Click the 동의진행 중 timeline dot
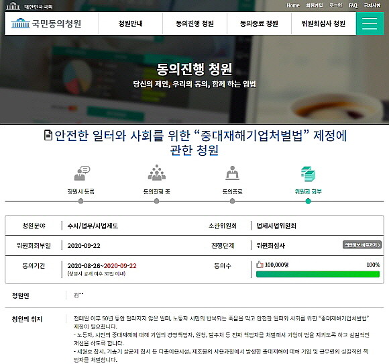Screen dimensions: 389x364 point(156,201)
